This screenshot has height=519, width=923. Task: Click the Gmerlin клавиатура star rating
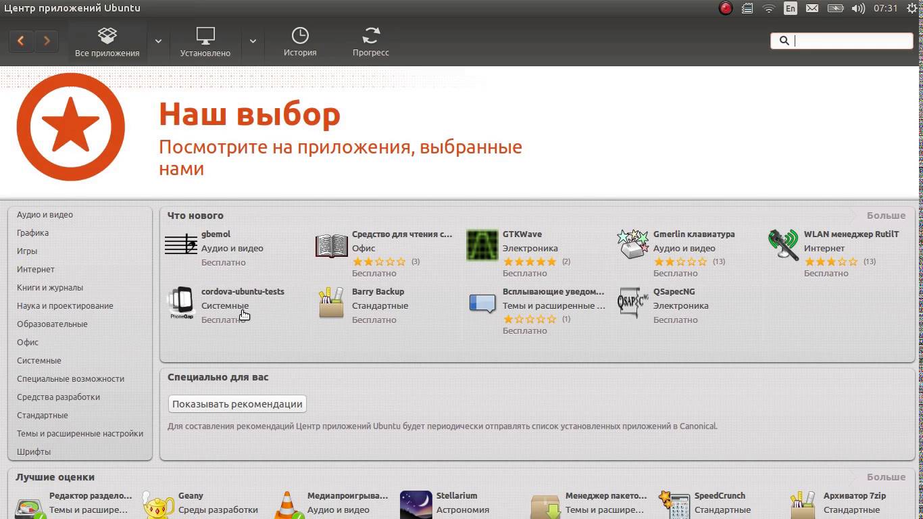[x=680, y=262]
